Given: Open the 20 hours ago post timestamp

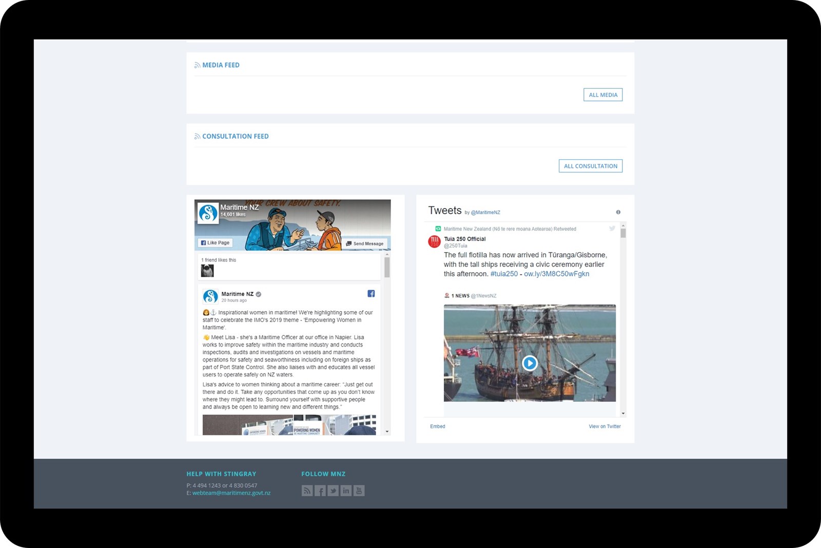Looking at the screenshot, I should click(234, 300).
